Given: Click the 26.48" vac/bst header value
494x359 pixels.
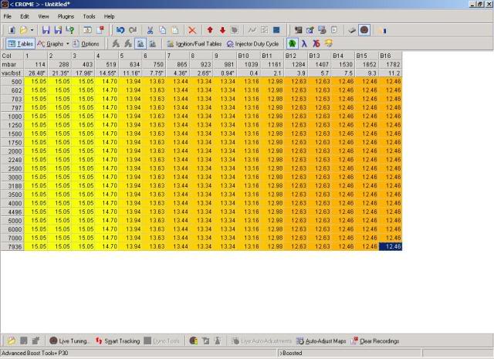Looking at the screenshot, I should click(x=36, y=73).
